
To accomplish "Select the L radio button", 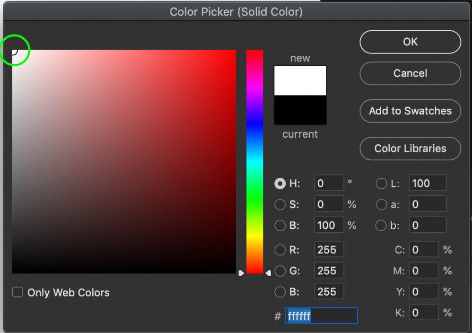I will [381, 184].
